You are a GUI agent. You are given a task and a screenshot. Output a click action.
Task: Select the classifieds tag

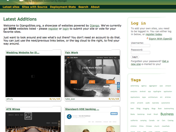pyautogui.click(x=165, y=126)
